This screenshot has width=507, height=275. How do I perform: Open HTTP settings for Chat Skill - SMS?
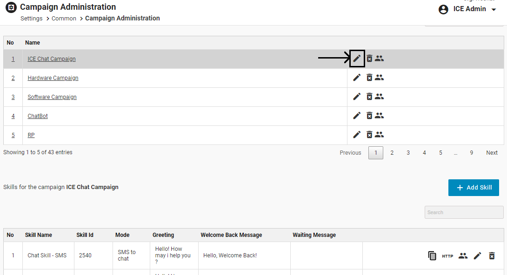[x=447, y=256]
